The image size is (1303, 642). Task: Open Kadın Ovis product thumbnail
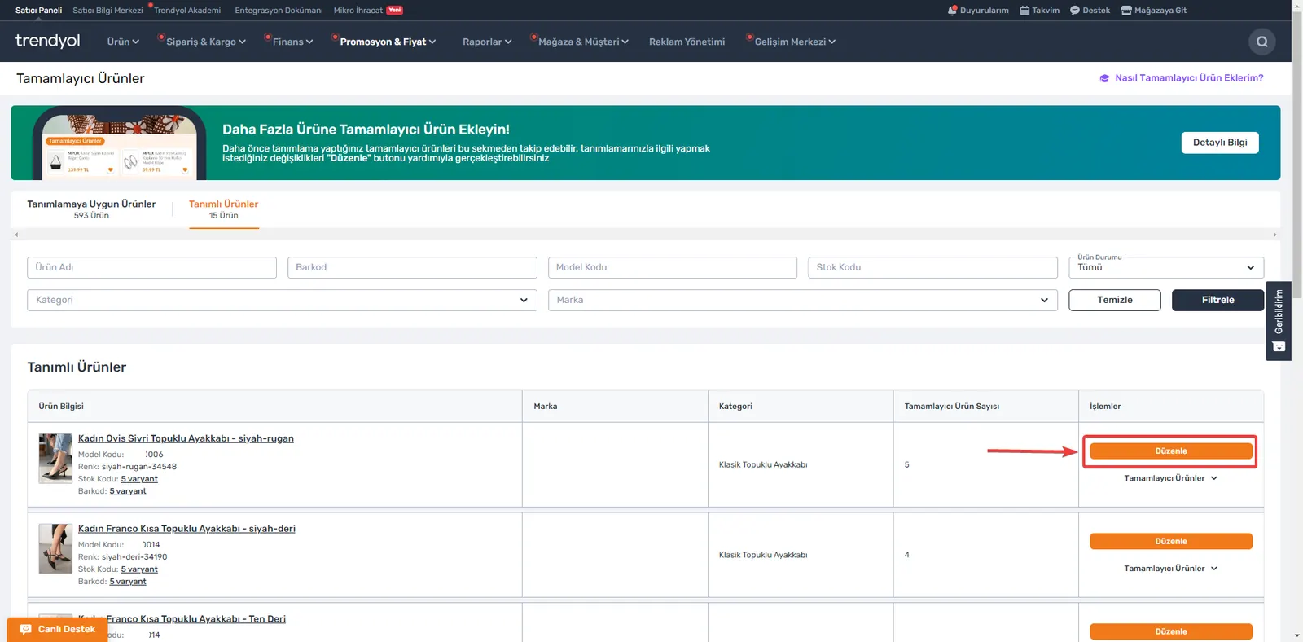pos(55,458)
